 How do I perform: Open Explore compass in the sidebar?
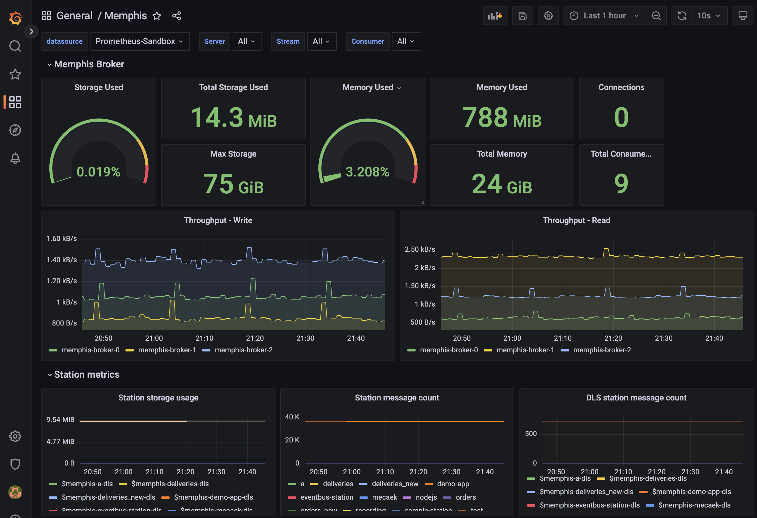point(15,130)
